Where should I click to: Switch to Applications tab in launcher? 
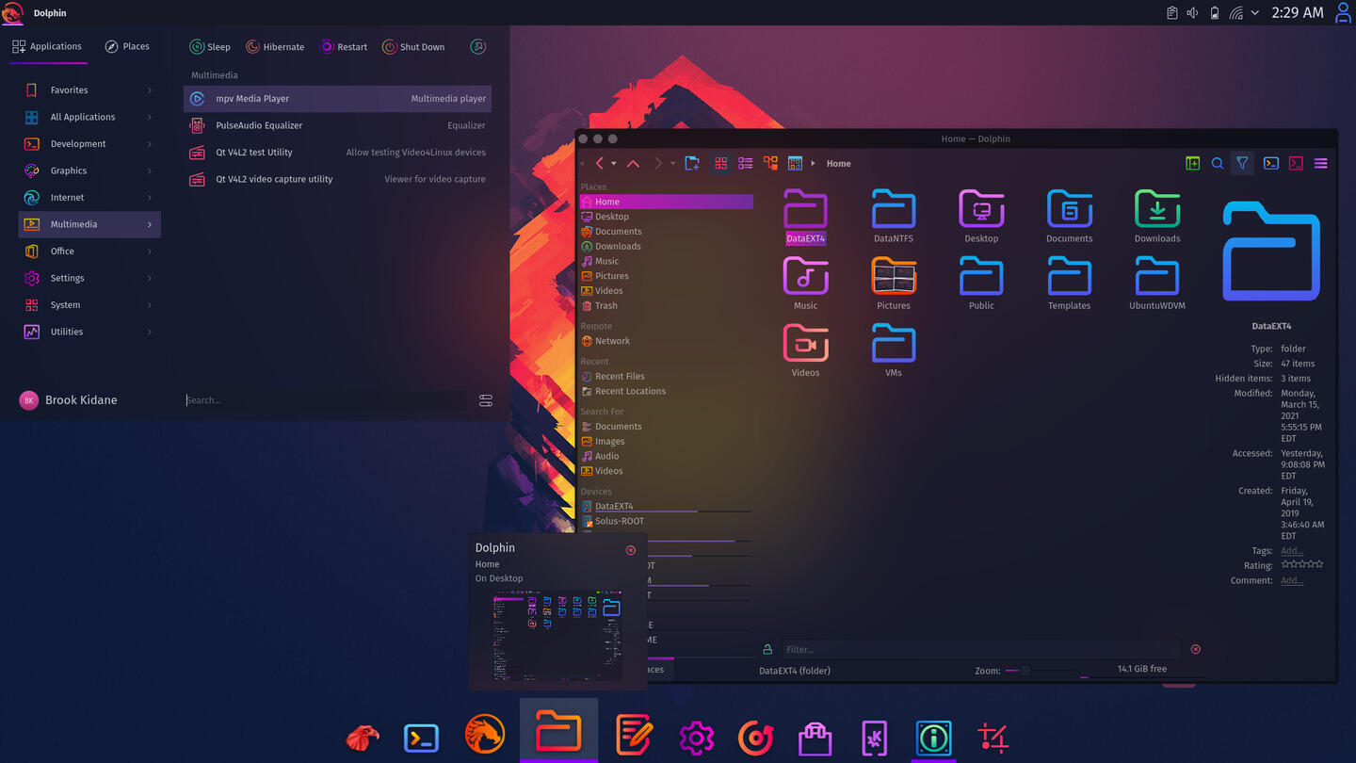click(x=48, y=46)
